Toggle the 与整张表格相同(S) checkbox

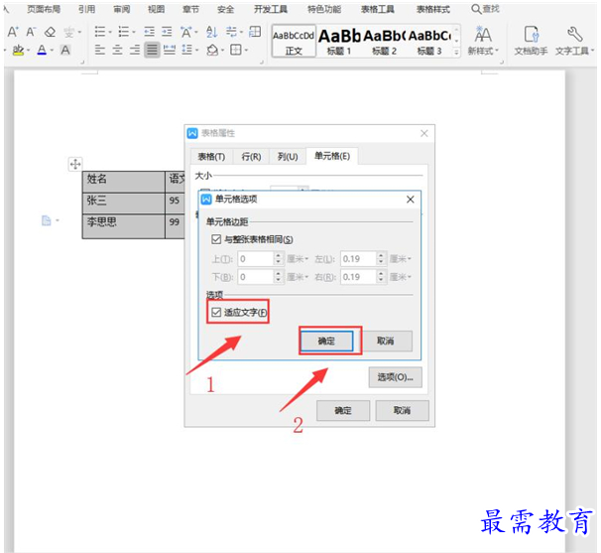[x=216, y=239]
